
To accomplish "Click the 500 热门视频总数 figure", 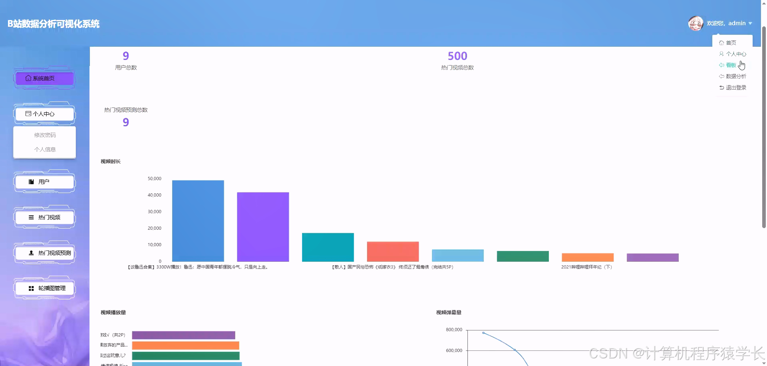I will point(457,56).
